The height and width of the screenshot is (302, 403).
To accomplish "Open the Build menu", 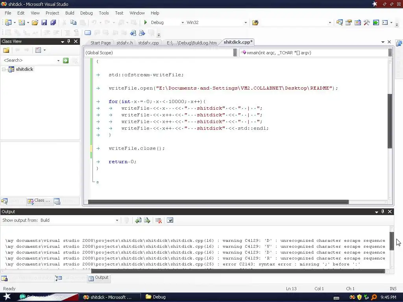I will pos(70,13).
